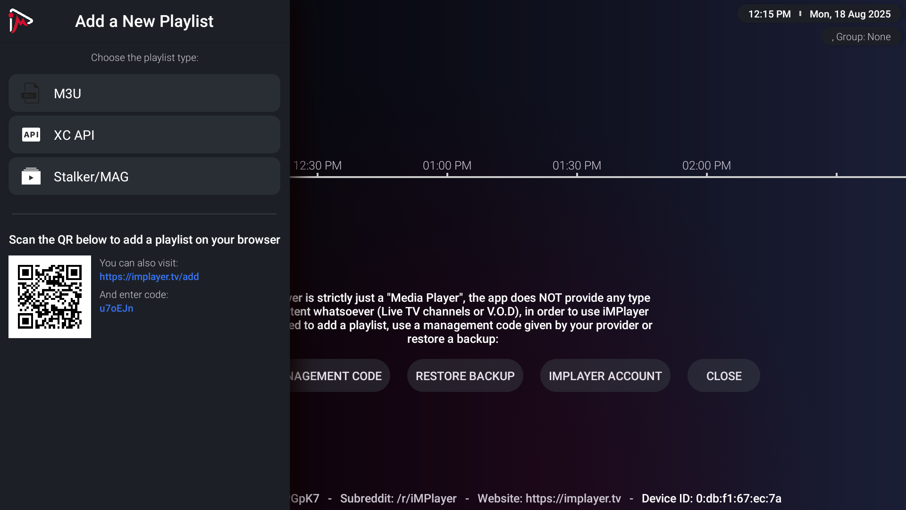Click the QR code image
This screenshot has width=906, height=510.
tap(50, 297)
